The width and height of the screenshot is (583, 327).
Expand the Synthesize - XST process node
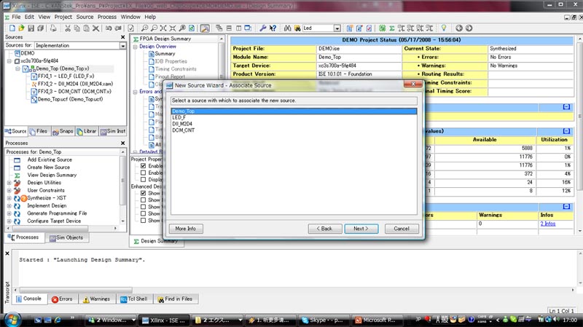pos(9,198)
